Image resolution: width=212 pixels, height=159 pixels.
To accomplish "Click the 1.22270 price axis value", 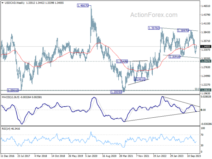I will click(x=206, y=85).
